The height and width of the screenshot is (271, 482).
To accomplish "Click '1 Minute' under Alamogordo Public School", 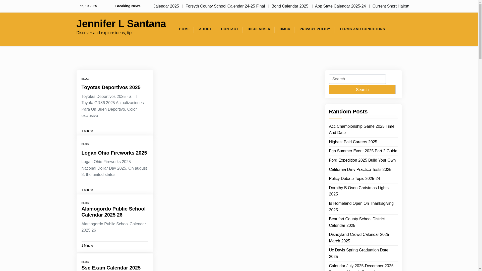I will 87,246.
